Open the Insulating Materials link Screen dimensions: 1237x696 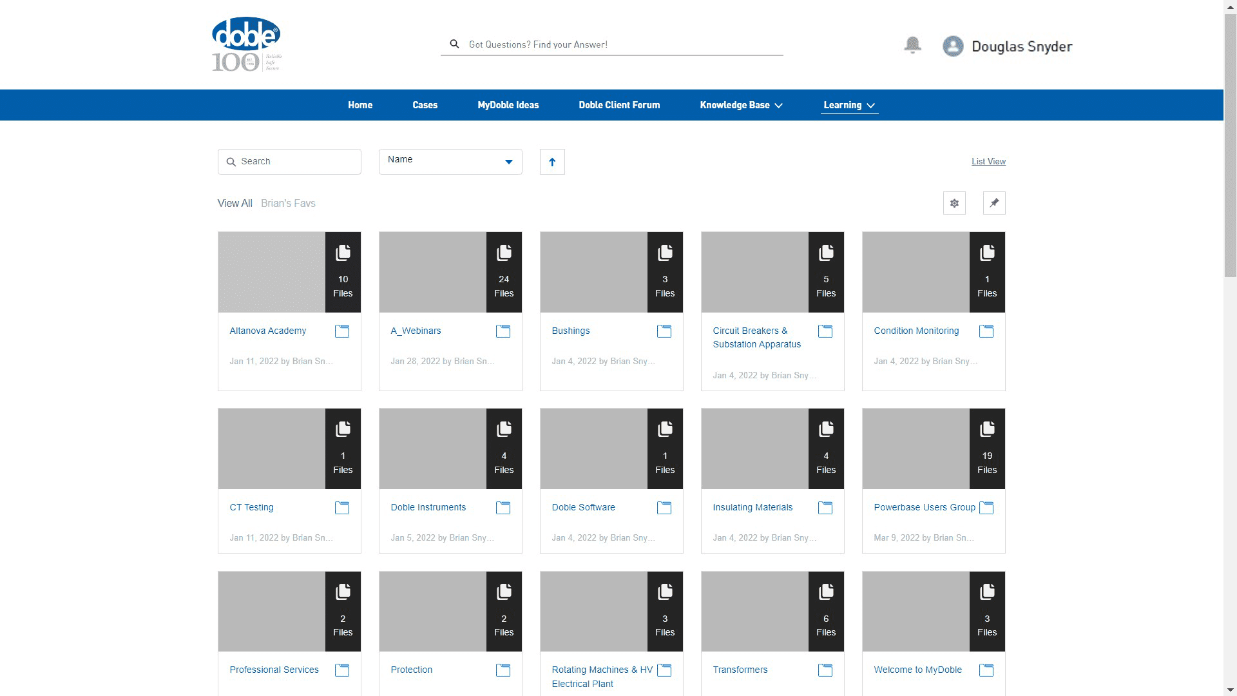[753, 507]
